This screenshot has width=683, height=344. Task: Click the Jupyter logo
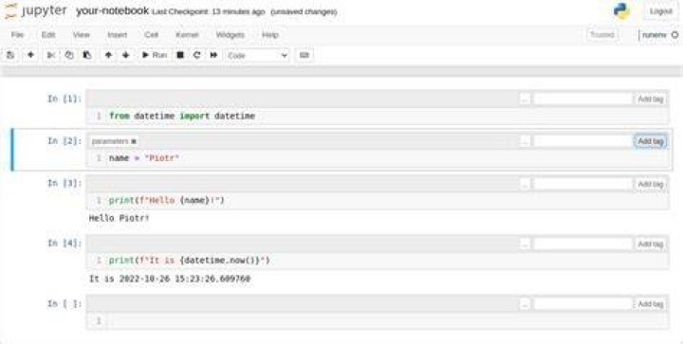[x=36, y=10]
